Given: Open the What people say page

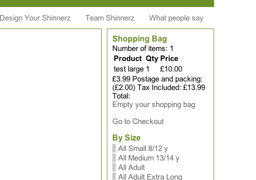Looking at the screenshot, I should pos(176,18).
